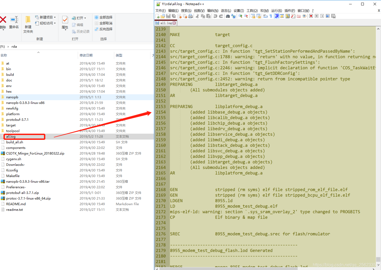The image size is (381, 270).
Task: Click the Save icon in Notepad++ toolbar
Action: pos(168,16)
